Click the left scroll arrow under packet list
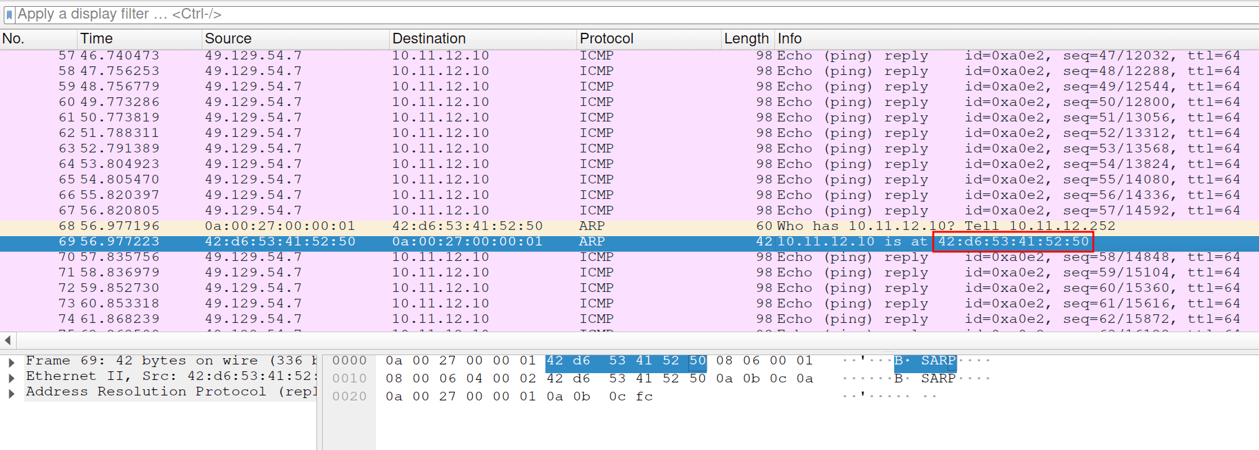1259x450 pixels. point(7,340)
